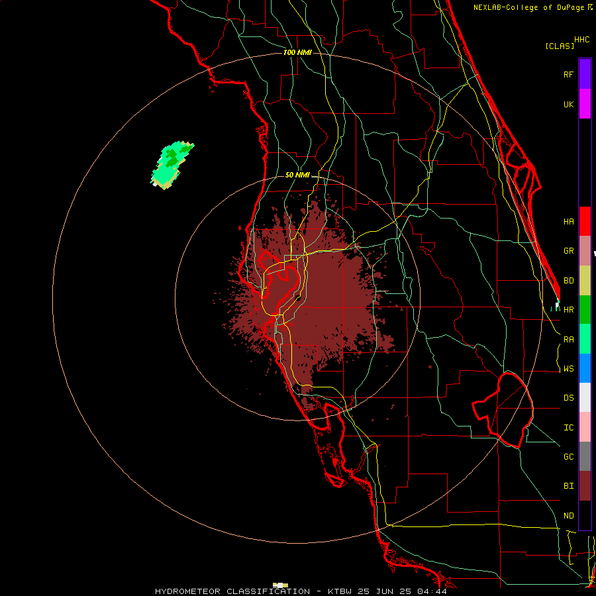Click the magenta UK color swatch
Image resolution: width=596 pixels, height=596 pixels.
[x=585, y=104]
